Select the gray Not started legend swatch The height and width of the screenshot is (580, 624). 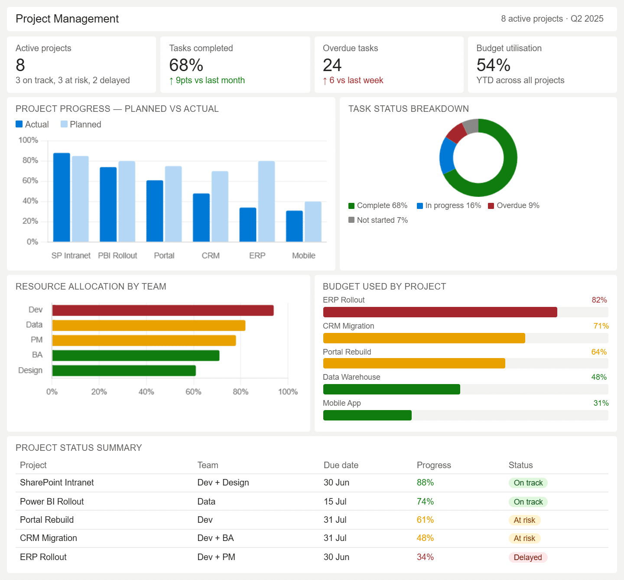click(351, 220)
